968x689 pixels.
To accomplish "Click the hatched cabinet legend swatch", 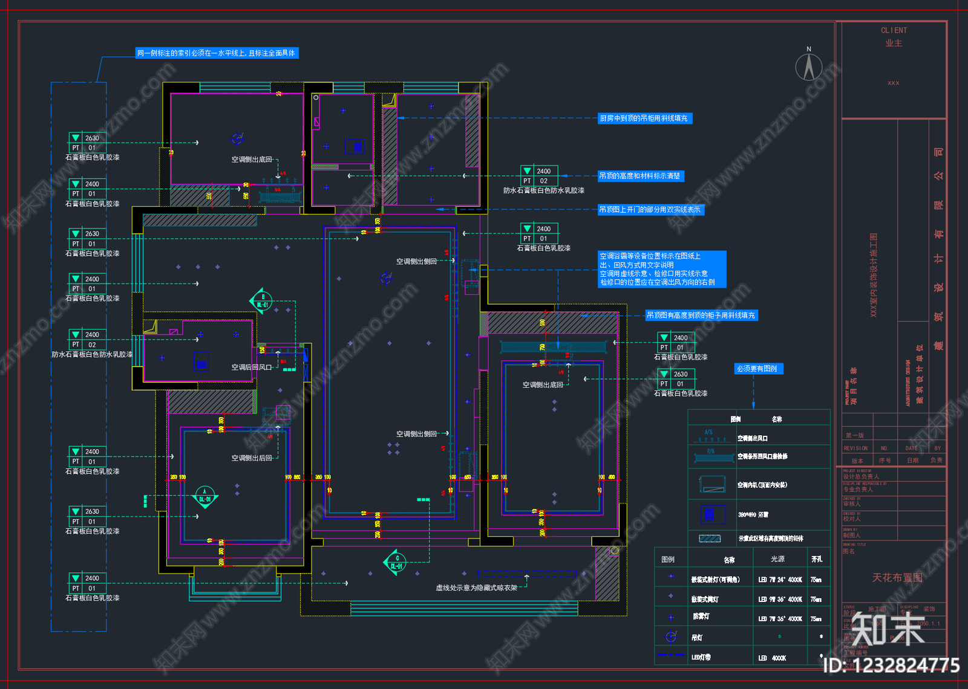I will 710,538.
